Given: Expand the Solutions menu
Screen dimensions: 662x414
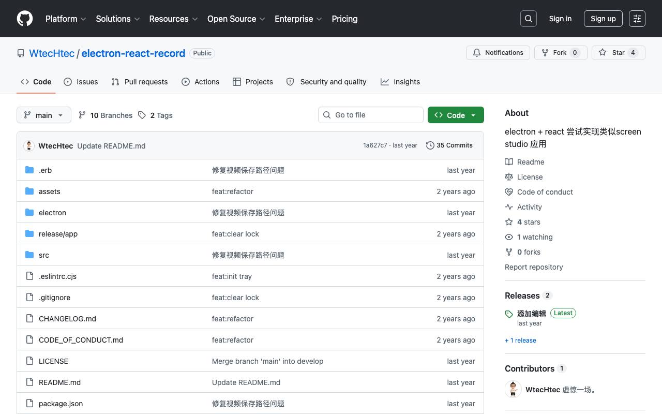Looking at the screenshot, I should coord(118,19).
